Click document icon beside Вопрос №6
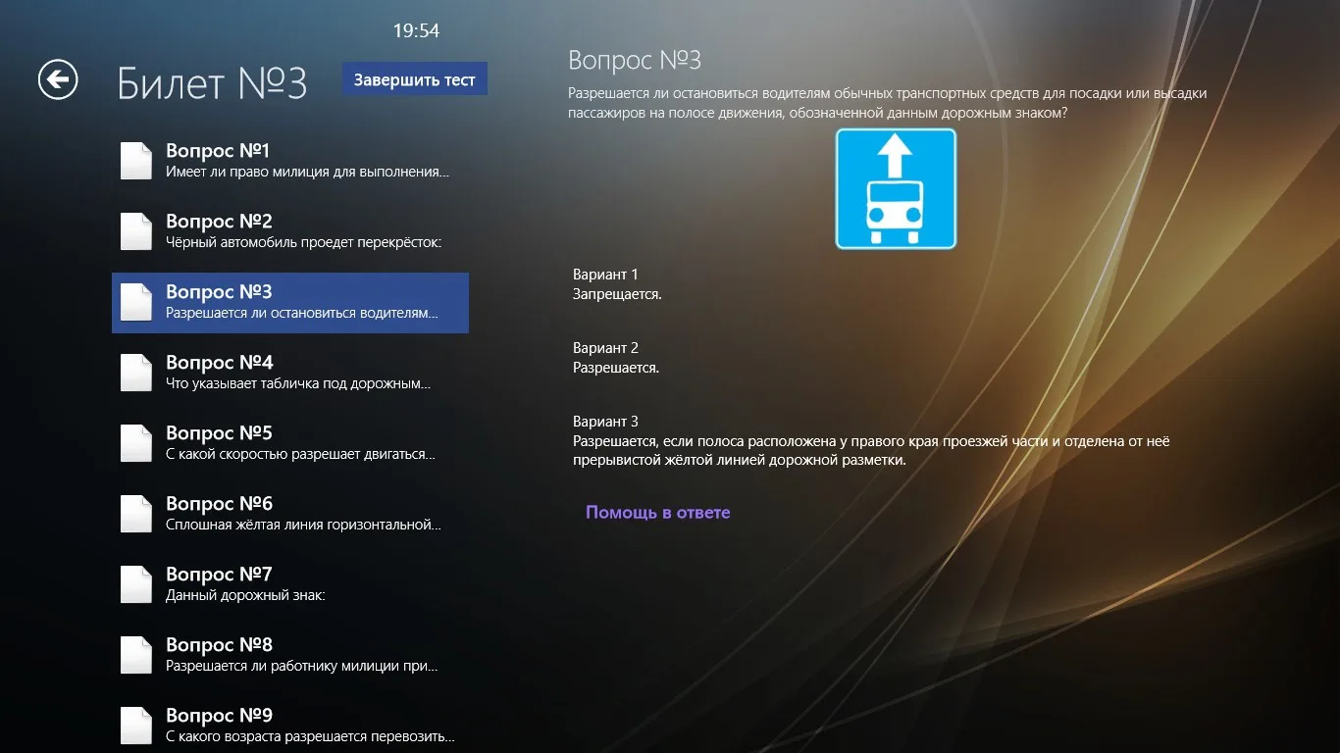 pos(136,514)
